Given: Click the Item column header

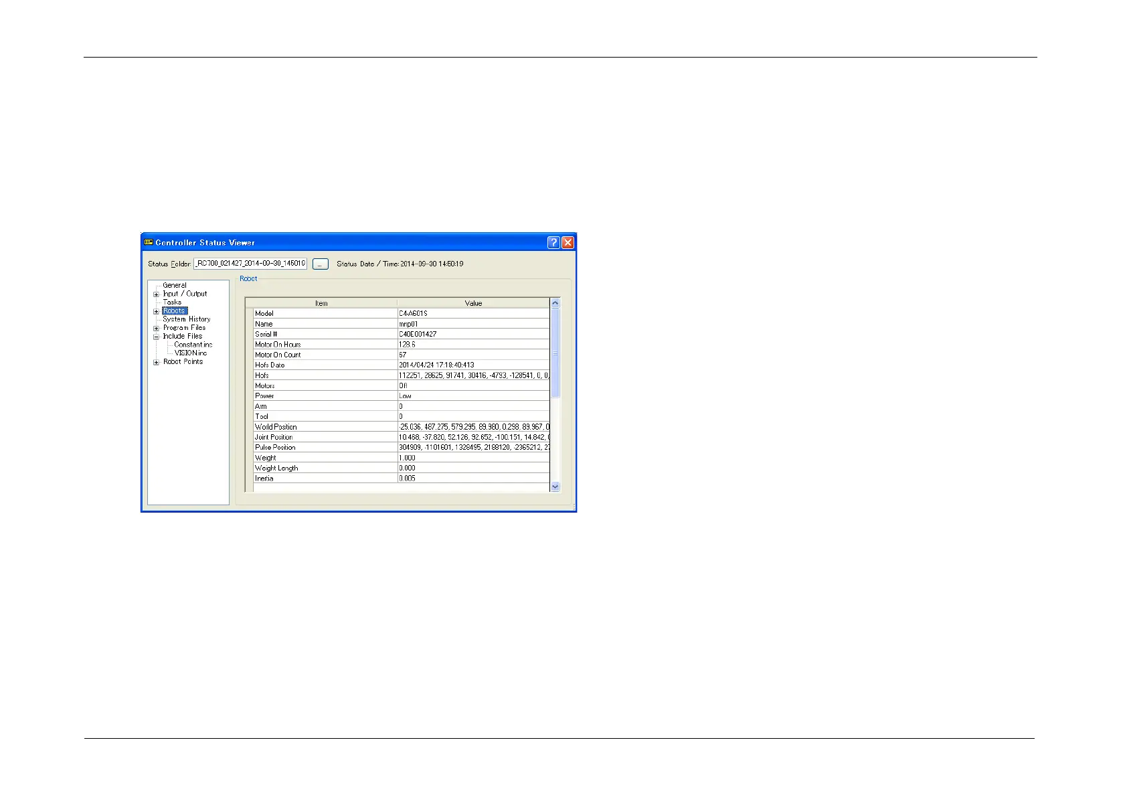Looking at the screenshot, I should tap(321, 303).
